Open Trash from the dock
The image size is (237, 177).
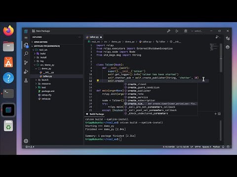pos(8,126)
